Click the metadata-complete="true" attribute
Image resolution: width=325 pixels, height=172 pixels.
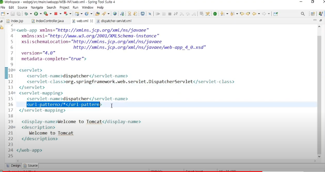pyautogui.click(x=53, y=59)
